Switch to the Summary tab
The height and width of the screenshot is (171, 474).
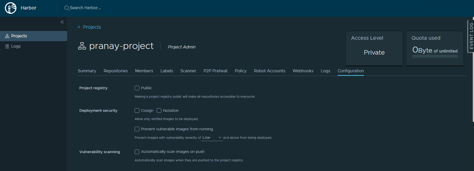87,71
